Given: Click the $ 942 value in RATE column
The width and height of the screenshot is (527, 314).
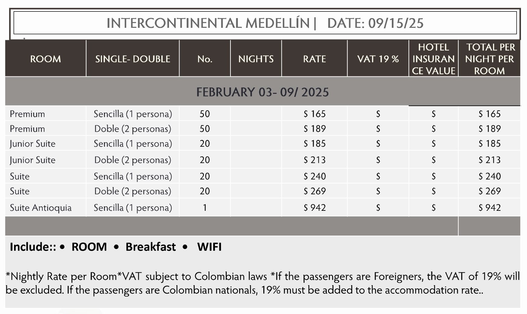Looking at the screenshot, I should pos(314,208).
